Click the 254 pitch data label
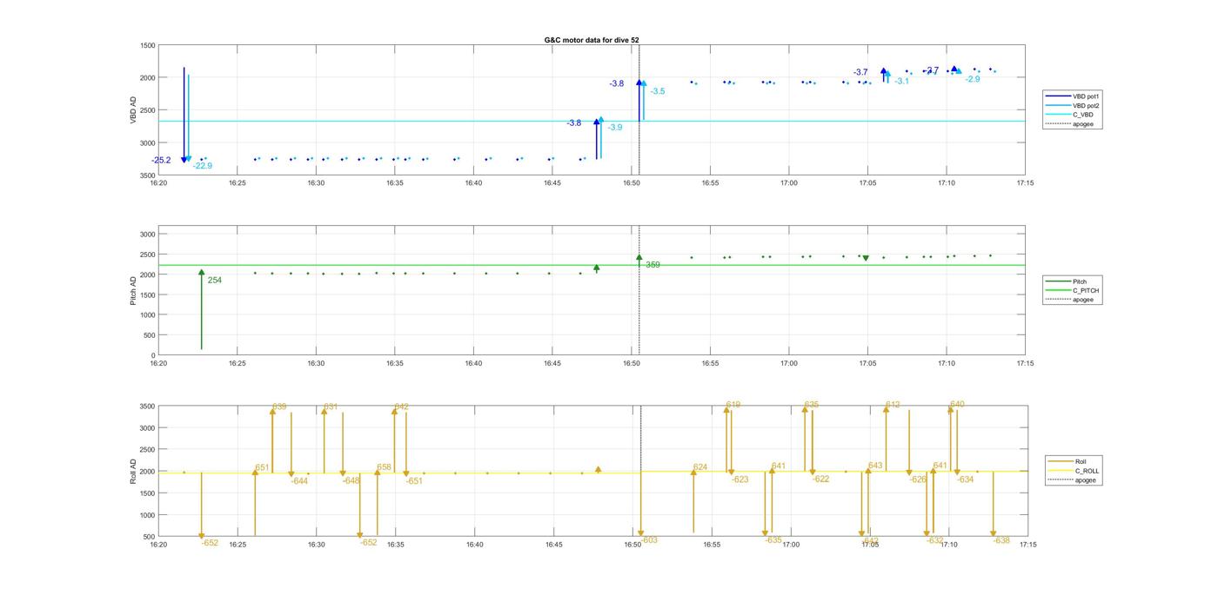This screenshot has width=1218, height=602. 215,281
